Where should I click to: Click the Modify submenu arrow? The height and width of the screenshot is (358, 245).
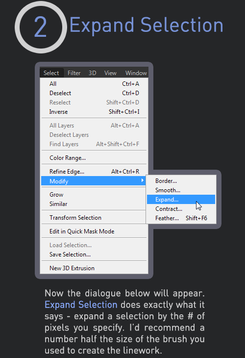[143, 180]
